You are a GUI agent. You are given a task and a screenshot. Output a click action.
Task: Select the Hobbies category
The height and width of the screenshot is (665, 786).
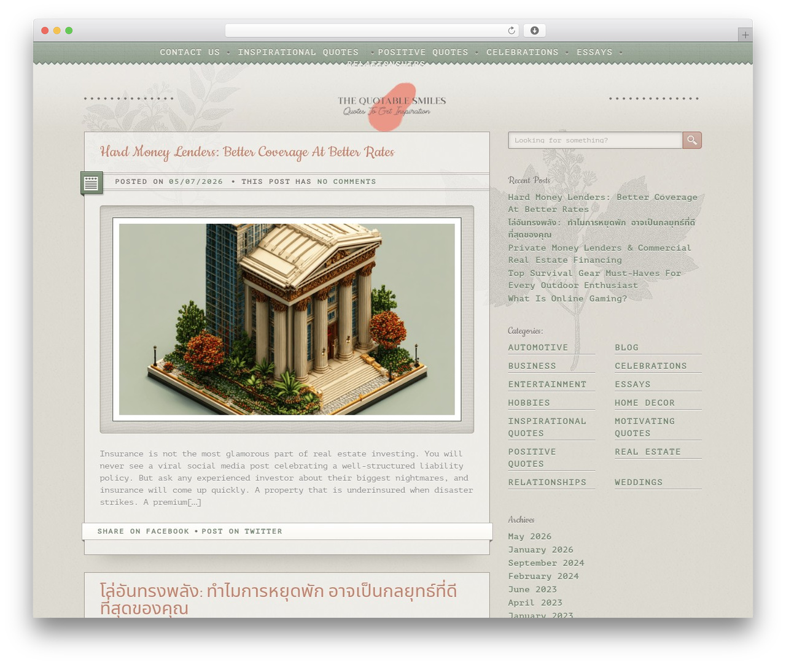529,402
